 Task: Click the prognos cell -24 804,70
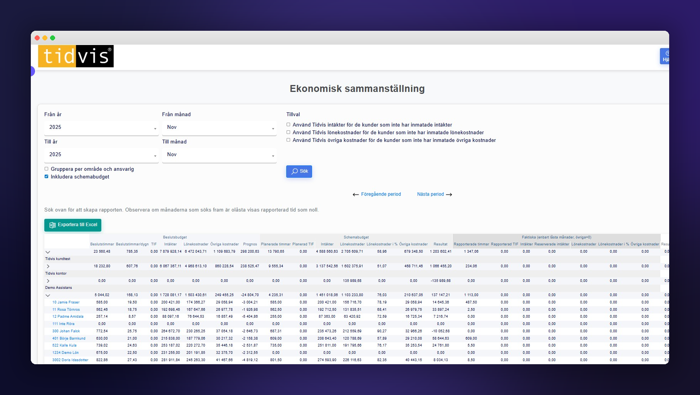pos(250,295)
